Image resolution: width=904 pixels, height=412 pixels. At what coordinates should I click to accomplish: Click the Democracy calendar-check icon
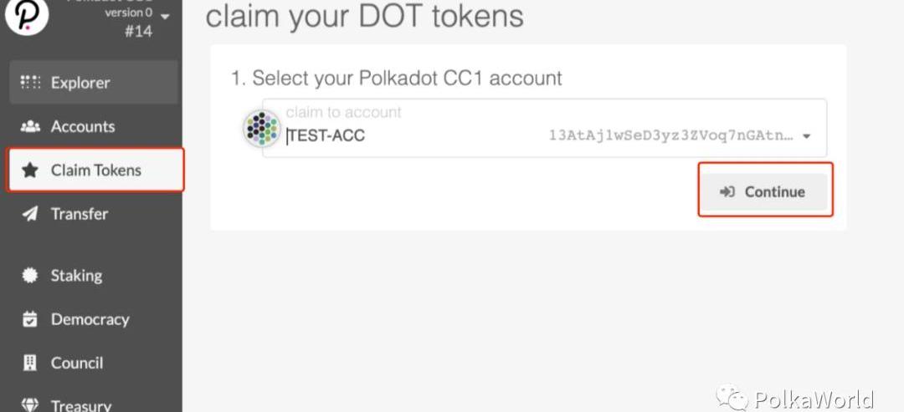[x=30, y=319]
